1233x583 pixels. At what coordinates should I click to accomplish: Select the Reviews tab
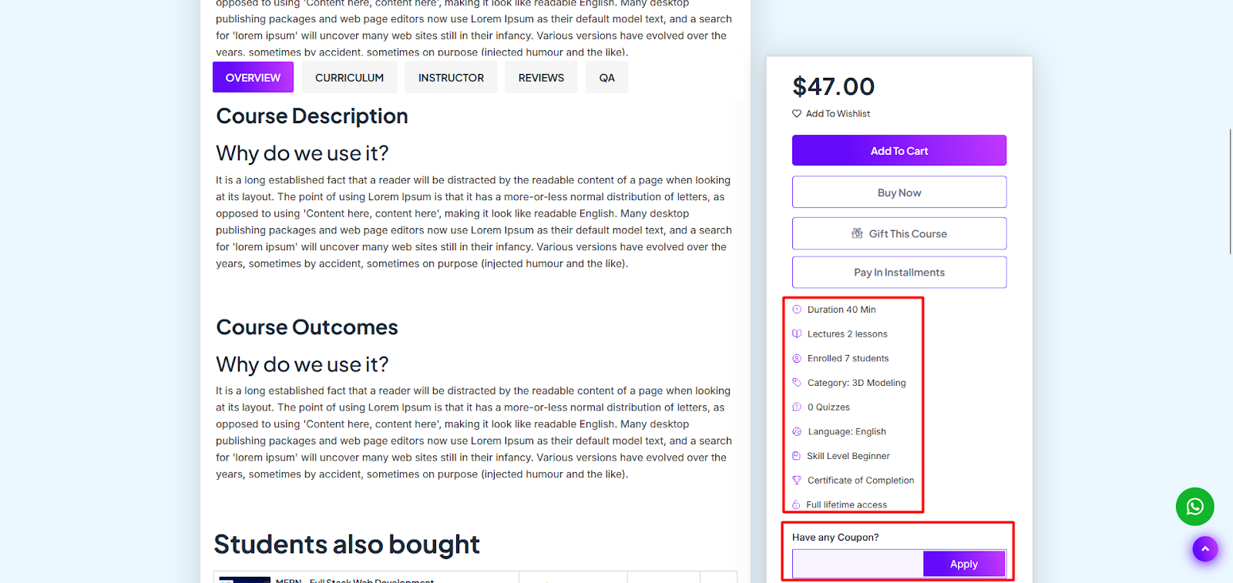coord(541,78)
